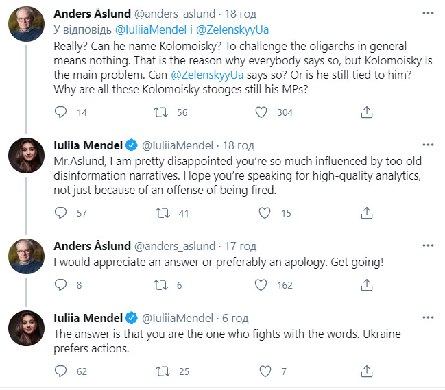Click the '6 год' timestamp on last tweet
Screen dimensions: 445x390
pos(235,318)
